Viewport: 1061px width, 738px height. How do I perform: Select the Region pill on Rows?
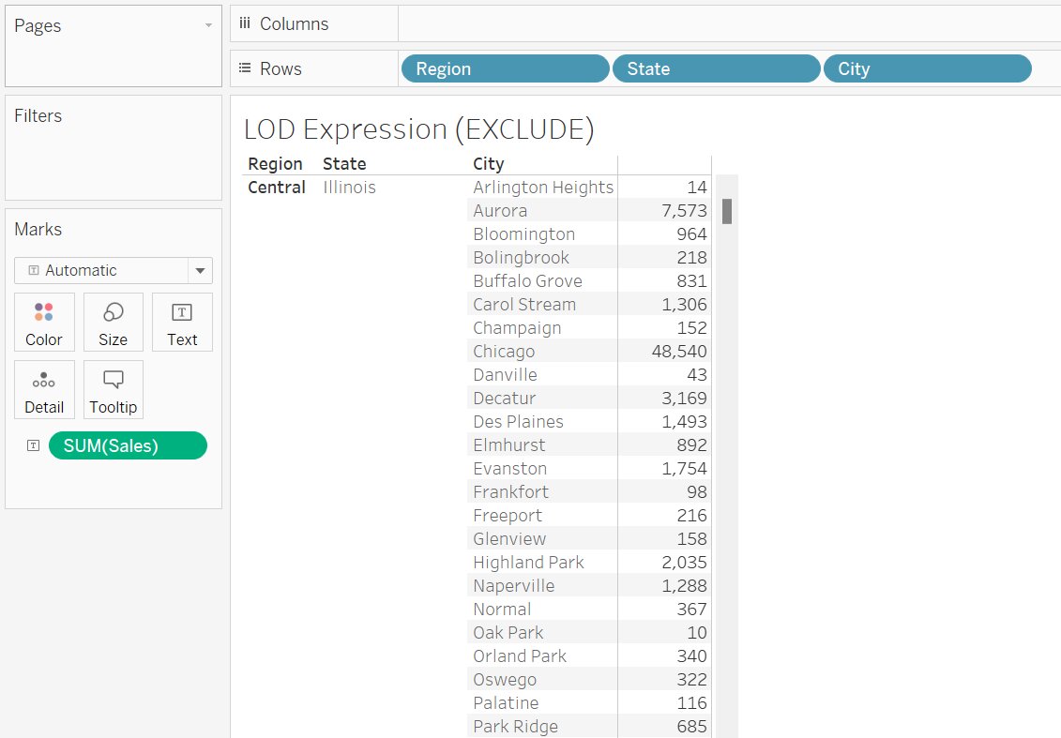click(505, 68)
